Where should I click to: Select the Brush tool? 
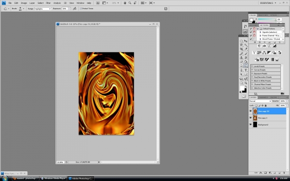(246, 54)
